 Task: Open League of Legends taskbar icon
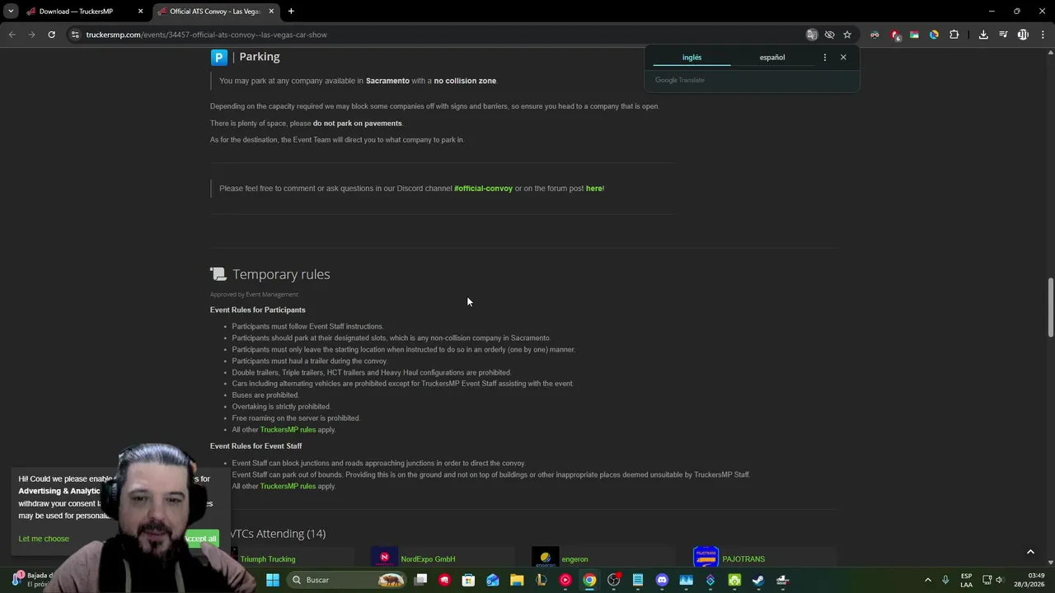click(x=541, y=580)
